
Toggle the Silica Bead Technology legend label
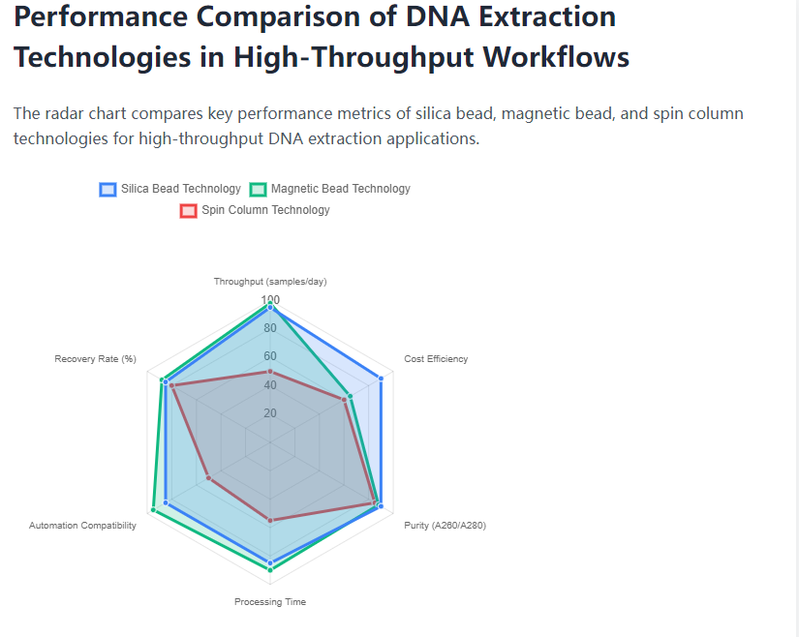pos(180,189)
